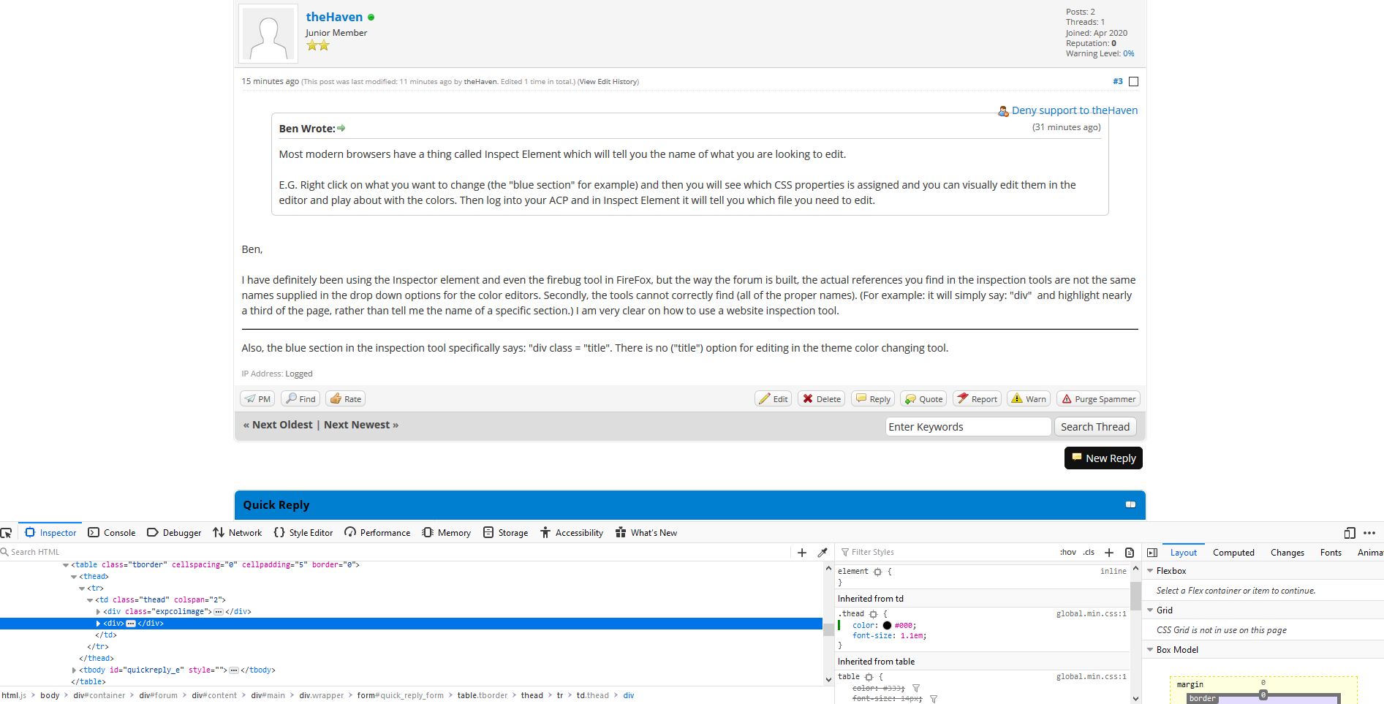Collapse the Box Model section

(x=1150, y=650)
